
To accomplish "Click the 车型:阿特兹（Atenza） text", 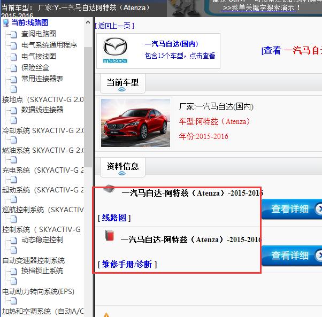I will click(215, 121).
